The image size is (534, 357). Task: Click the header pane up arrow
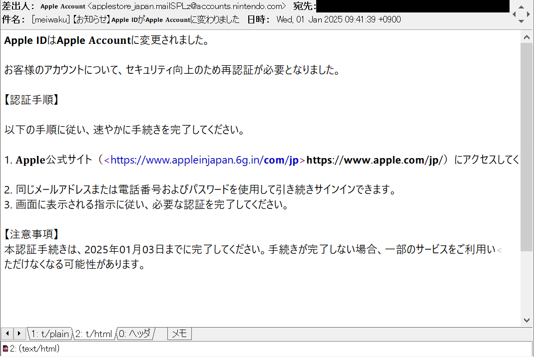(x=521, y=7)
